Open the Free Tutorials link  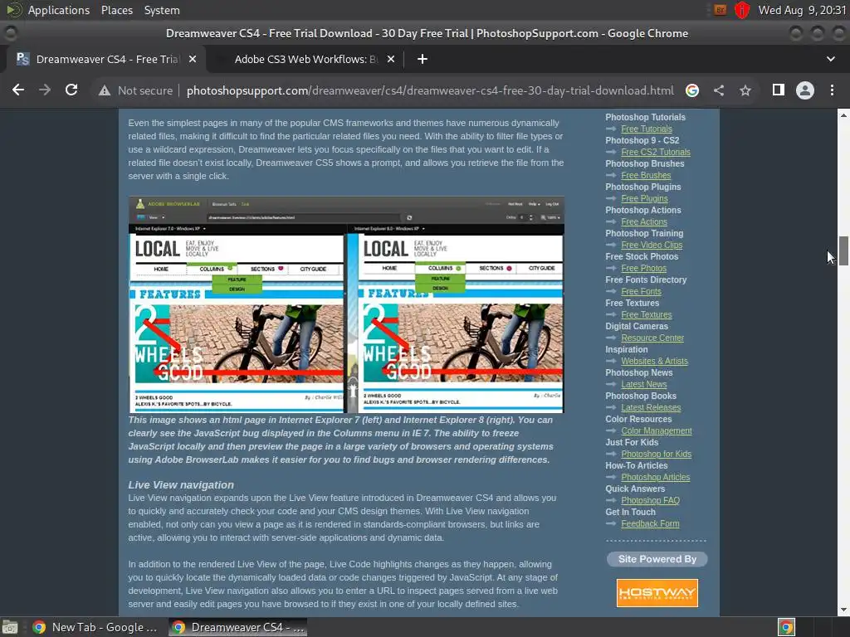click(x=646, y=129)
